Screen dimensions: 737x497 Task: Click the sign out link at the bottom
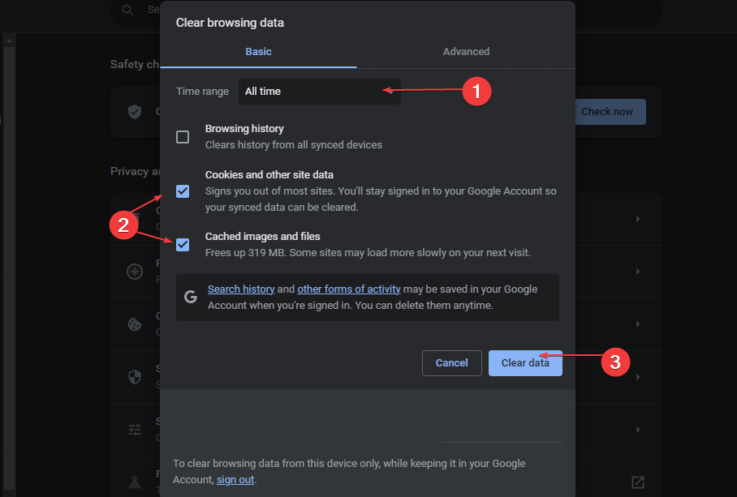pyautogui.click(x=235, y=479)
